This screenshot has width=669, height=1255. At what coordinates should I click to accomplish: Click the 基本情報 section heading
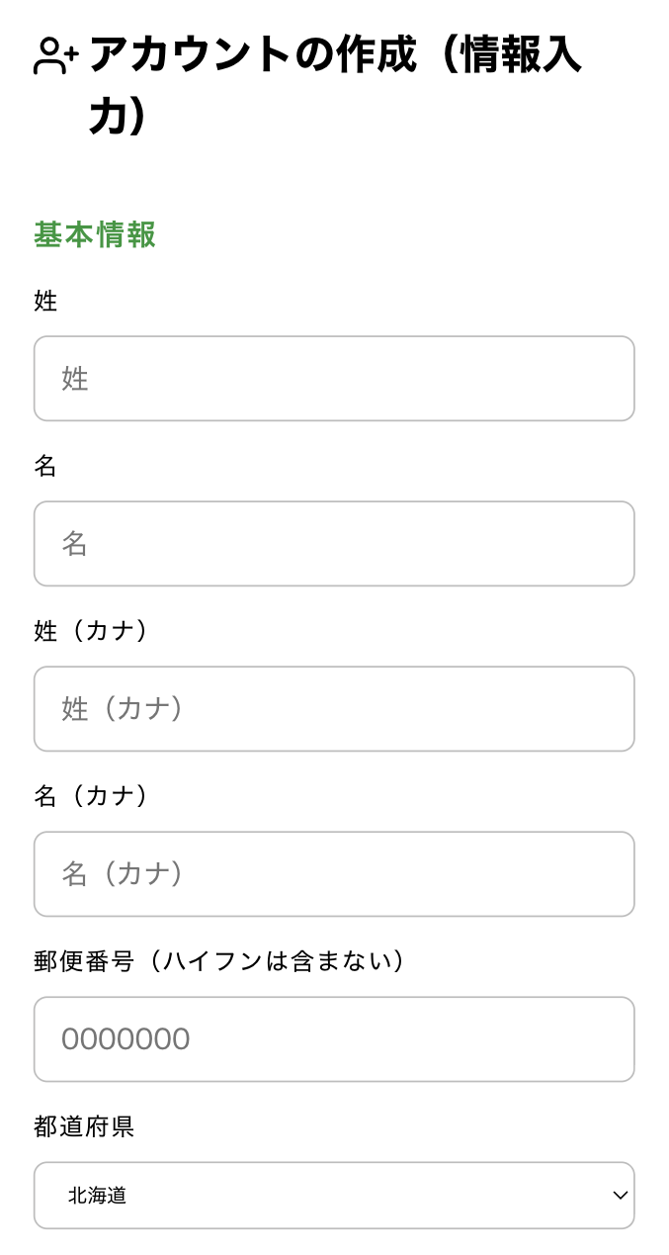click(94, 234)
